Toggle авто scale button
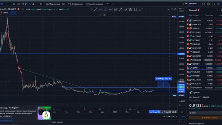Image resolution: width=222 pixels, height=125 pixels. (183, 117)
